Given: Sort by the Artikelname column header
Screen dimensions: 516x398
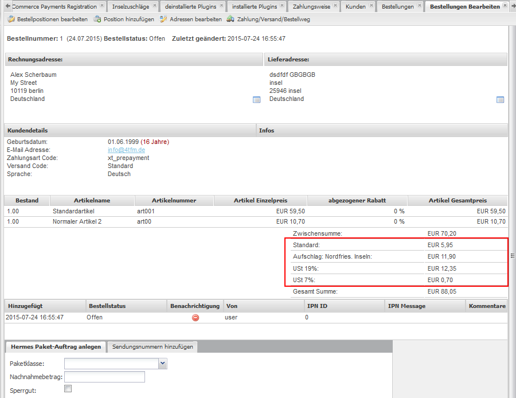Looking at the screenshot, I should tap(92, 201).
